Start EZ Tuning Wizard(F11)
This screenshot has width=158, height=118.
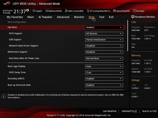click(98, 11)
